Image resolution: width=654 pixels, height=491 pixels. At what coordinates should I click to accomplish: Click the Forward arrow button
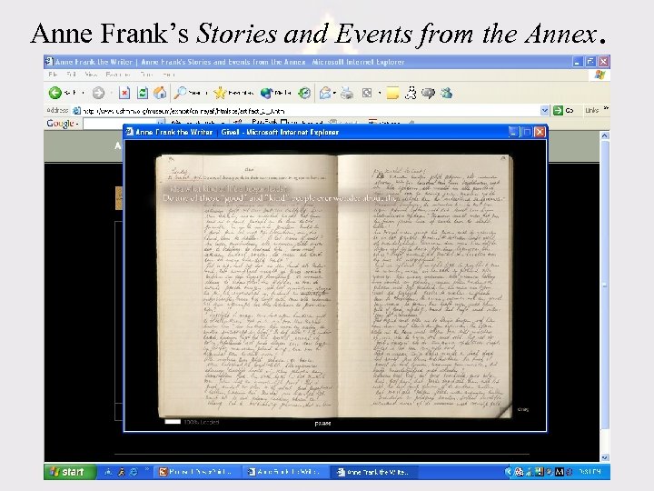click(98, 93)
